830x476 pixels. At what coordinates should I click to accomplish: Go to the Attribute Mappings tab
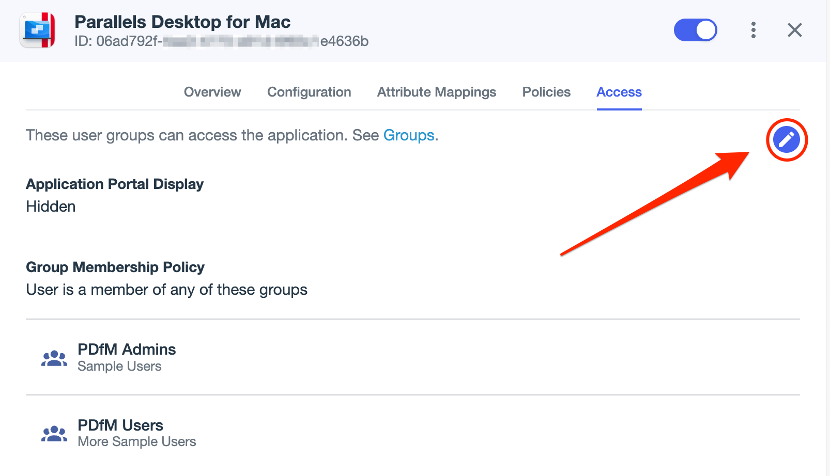(x=437, y=92)
